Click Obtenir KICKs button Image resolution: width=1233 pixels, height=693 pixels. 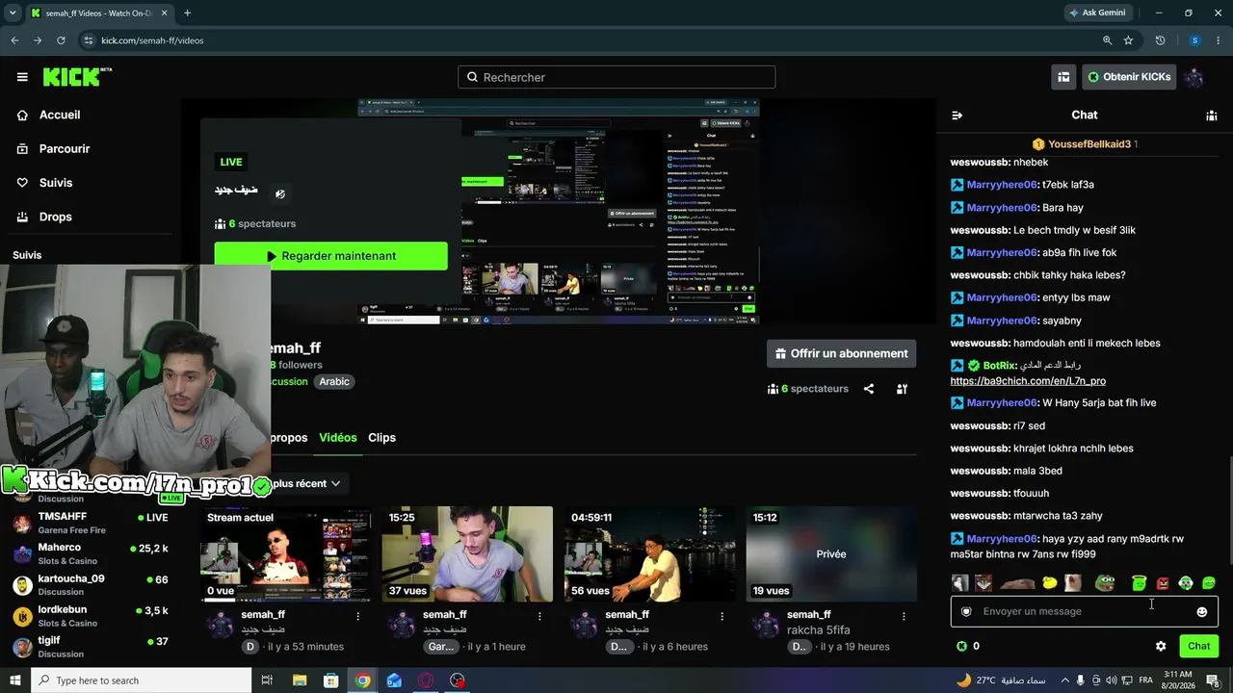click(1129, 77)
